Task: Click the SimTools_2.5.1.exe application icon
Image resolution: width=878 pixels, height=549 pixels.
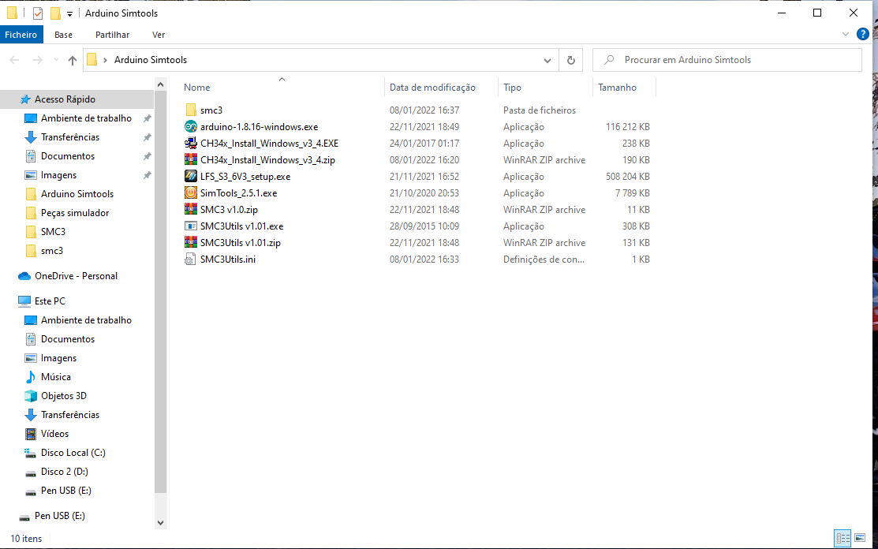Action: click(191, 193)
